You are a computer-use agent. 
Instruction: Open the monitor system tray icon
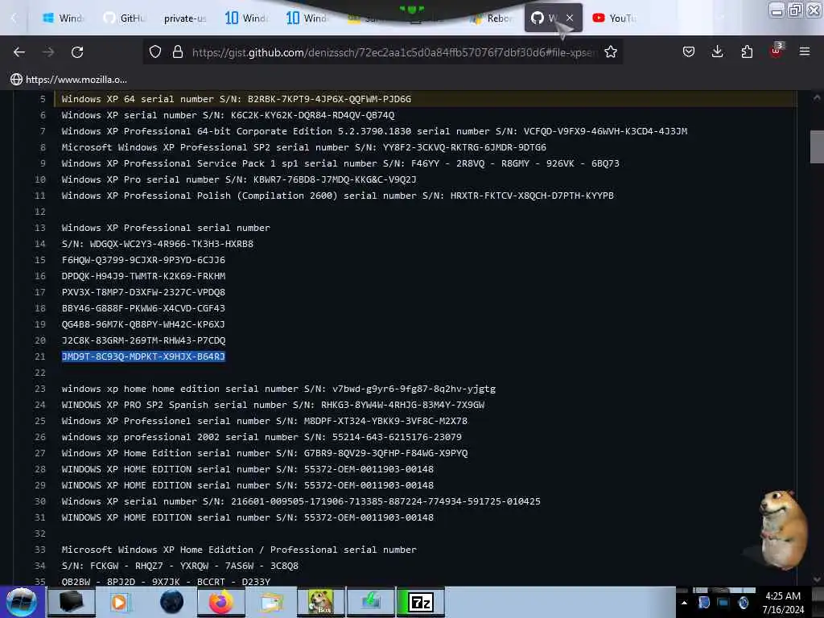pos(723,603)
